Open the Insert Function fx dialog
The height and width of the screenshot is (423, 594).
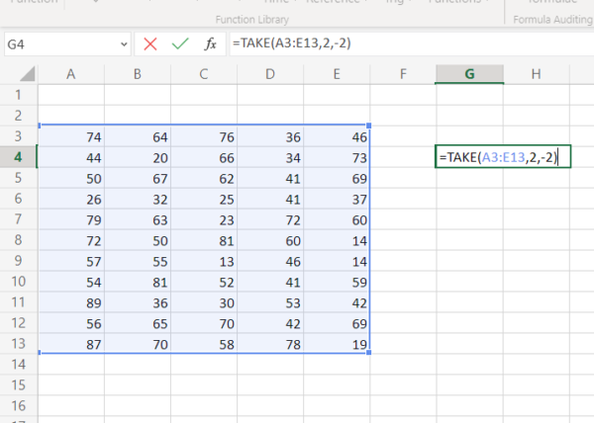pos(210,44)
